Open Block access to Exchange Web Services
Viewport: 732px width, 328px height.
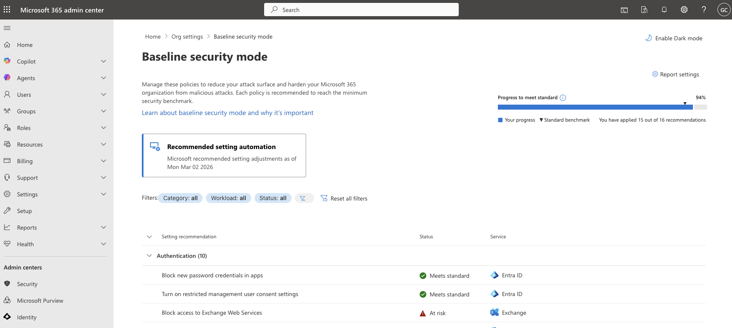[x=212, y=313]
